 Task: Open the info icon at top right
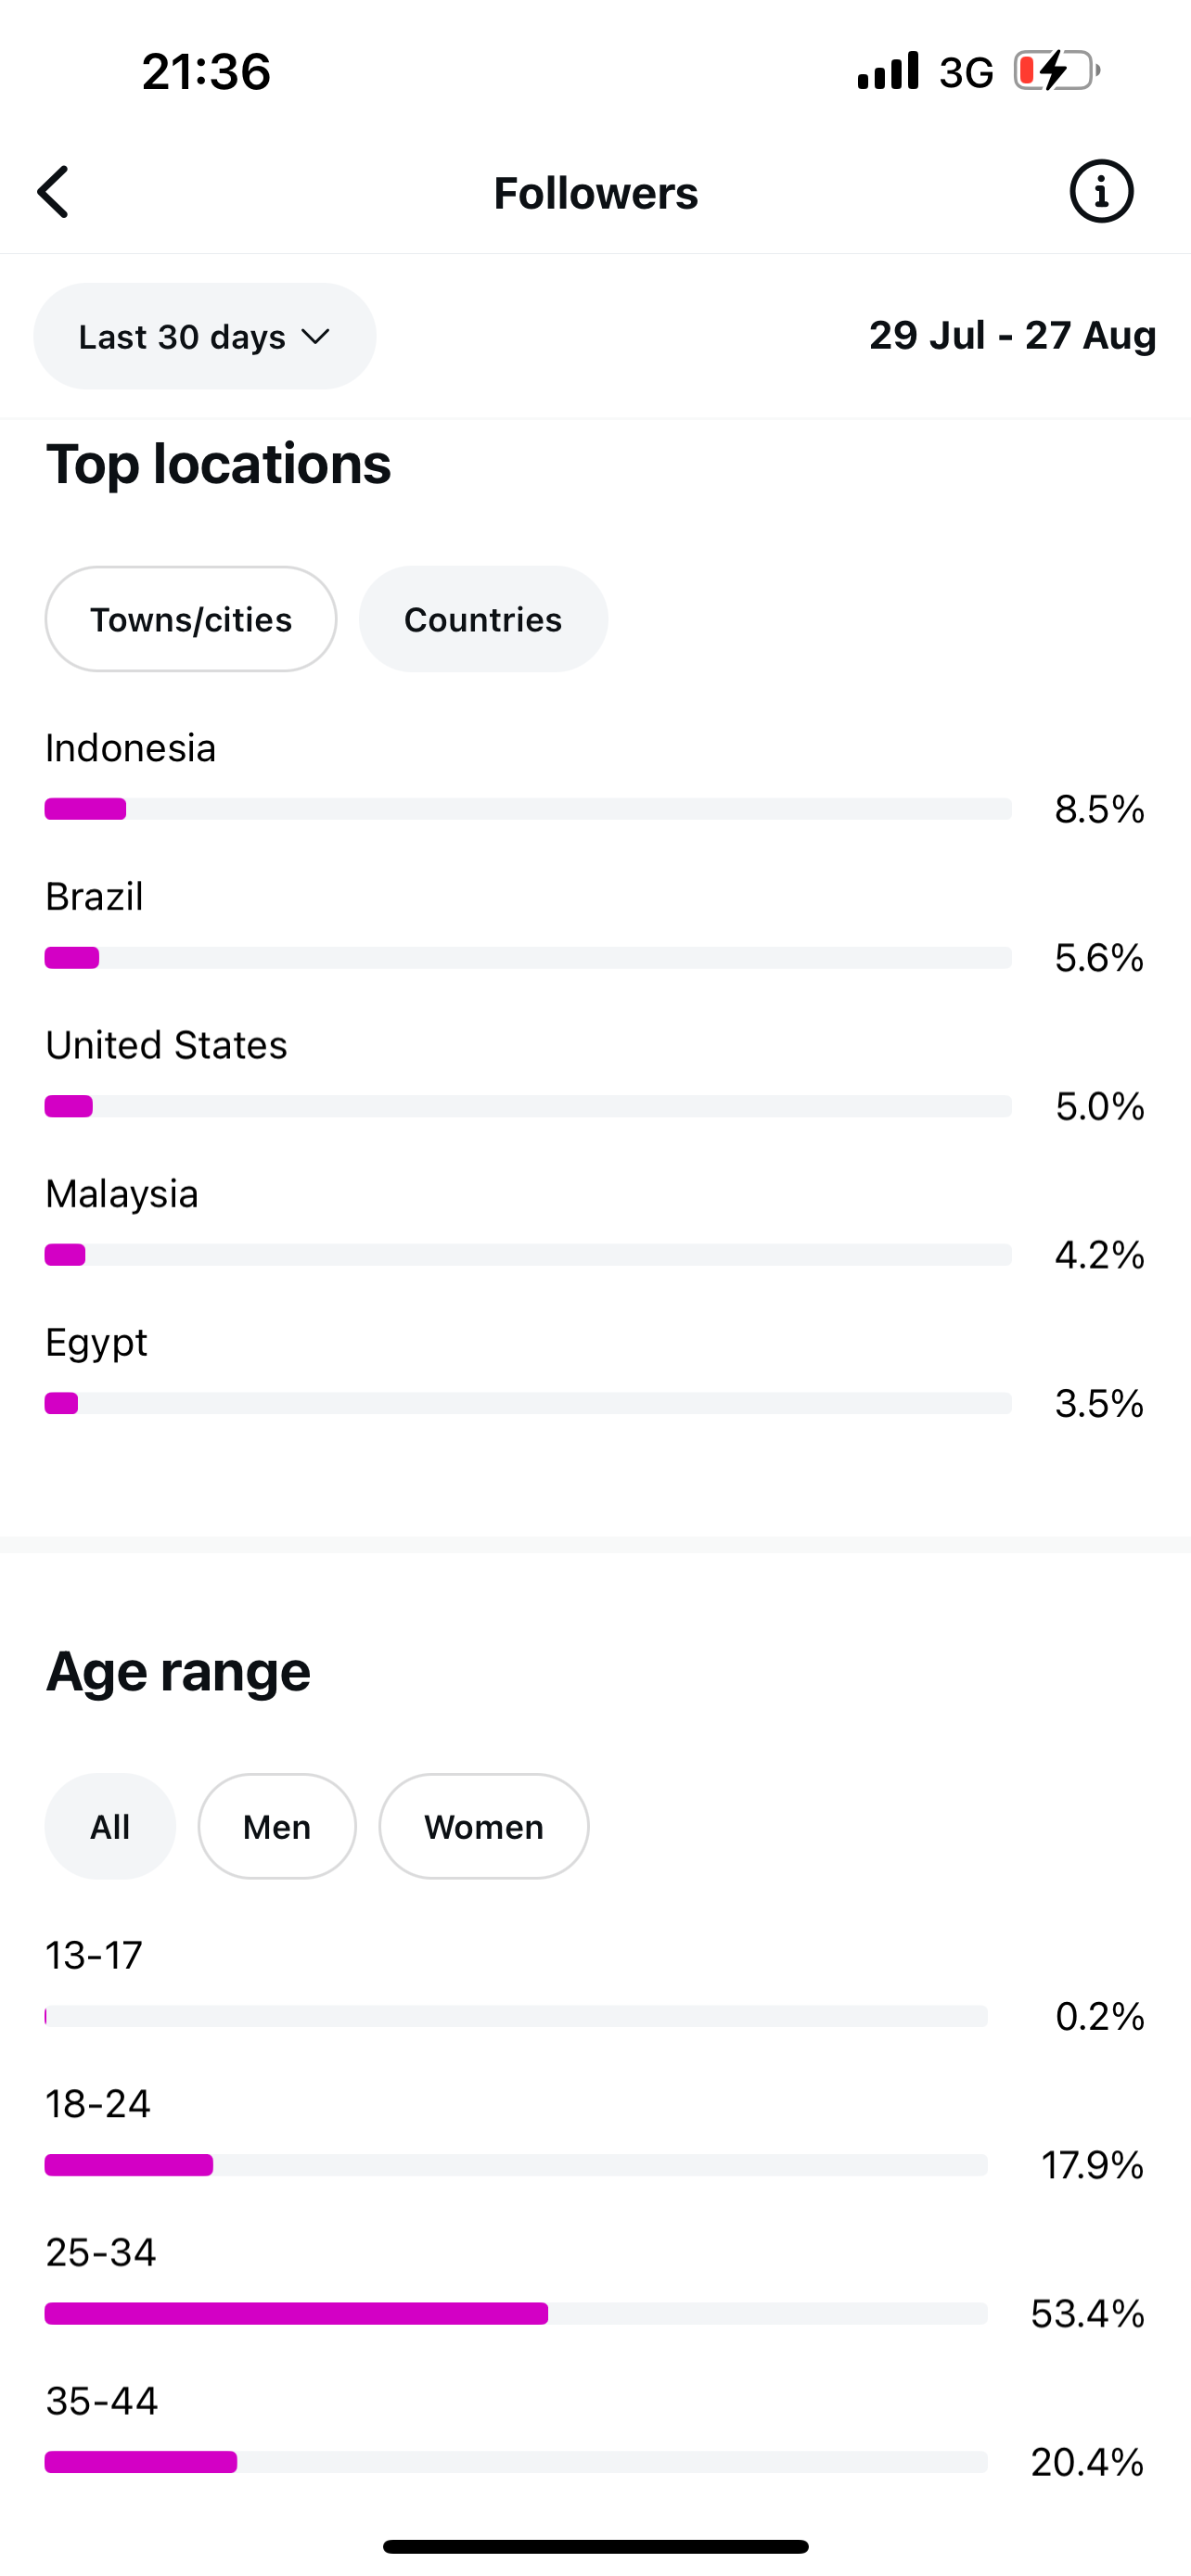coord(1101,191)
